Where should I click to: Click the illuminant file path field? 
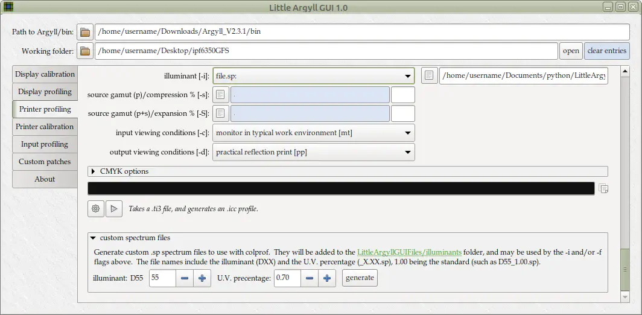(523, 76)
